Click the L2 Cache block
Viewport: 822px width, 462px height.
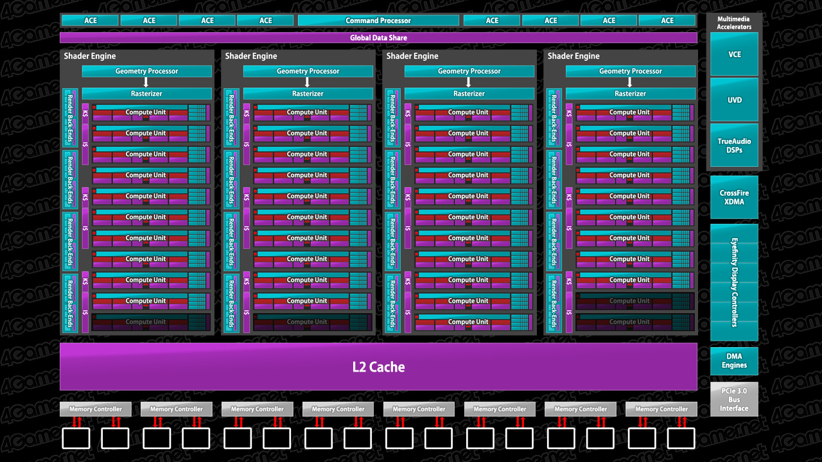[378, 367]
